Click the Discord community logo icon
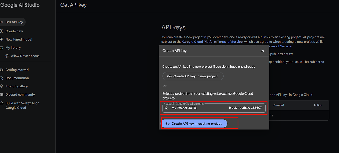Viewport: 339px width, 153px height. (x=2, y=95)
